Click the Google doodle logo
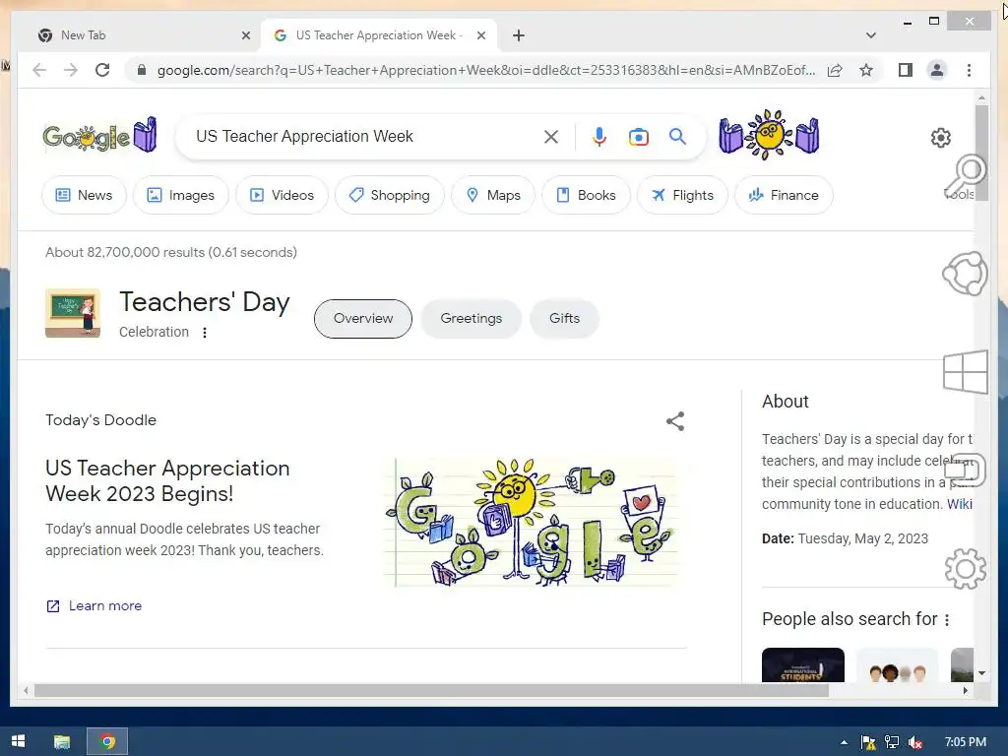The height and width of the screenshot is (756, 1008). [x=100, y=135]
